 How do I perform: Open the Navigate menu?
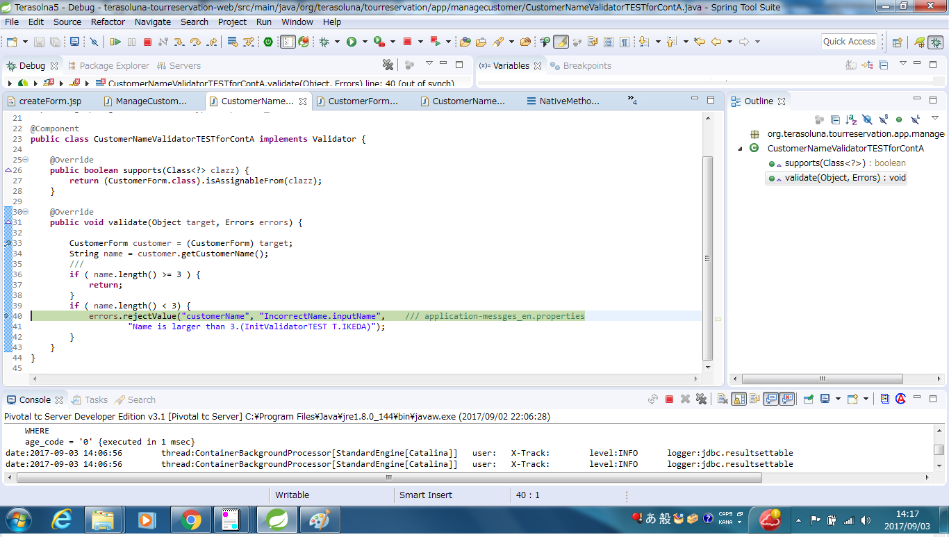click(153, 22)
